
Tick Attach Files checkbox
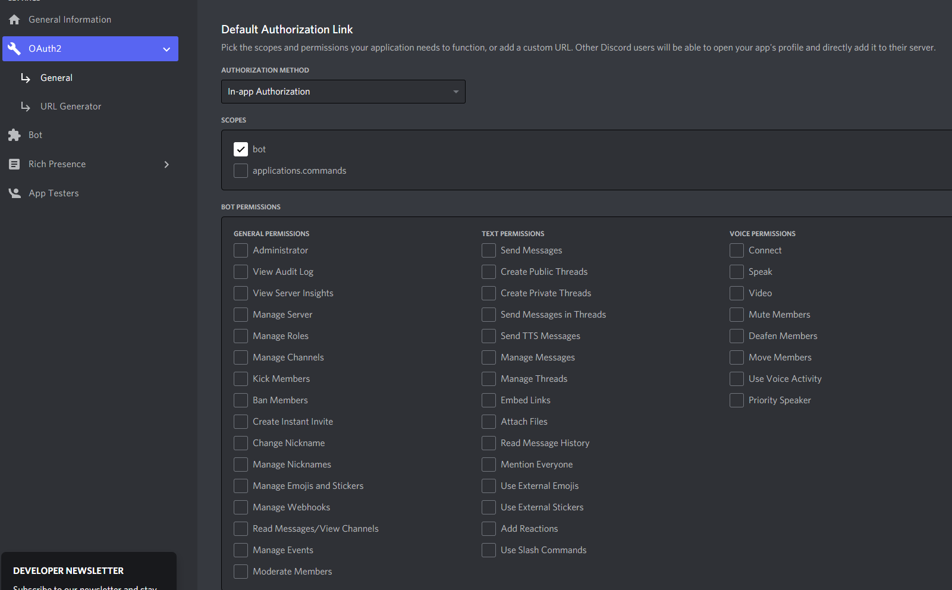click(489, 422)
